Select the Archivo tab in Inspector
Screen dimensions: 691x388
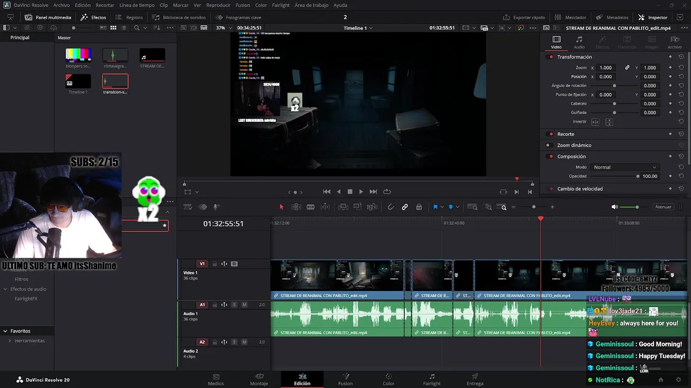675,43
